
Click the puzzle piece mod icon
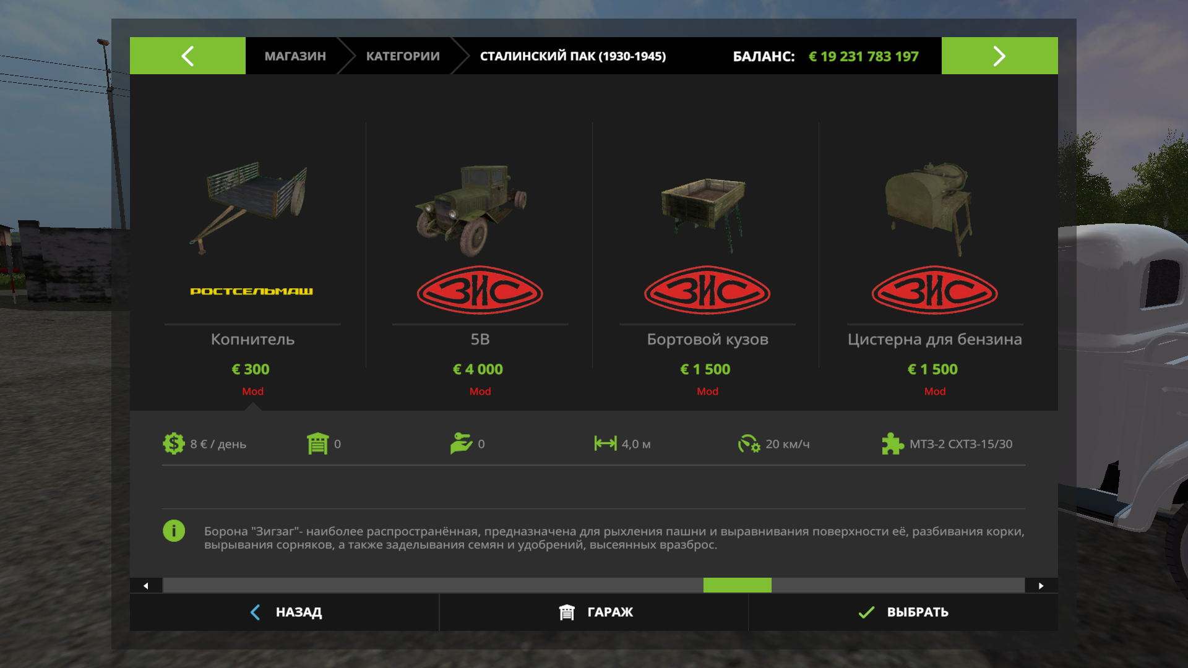893,443
